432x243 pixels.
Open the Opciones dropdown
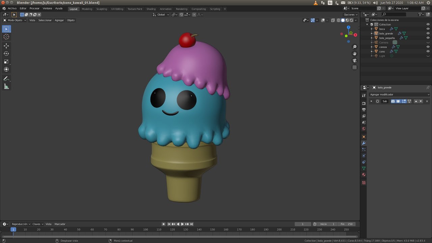click(x=350, y=15)
